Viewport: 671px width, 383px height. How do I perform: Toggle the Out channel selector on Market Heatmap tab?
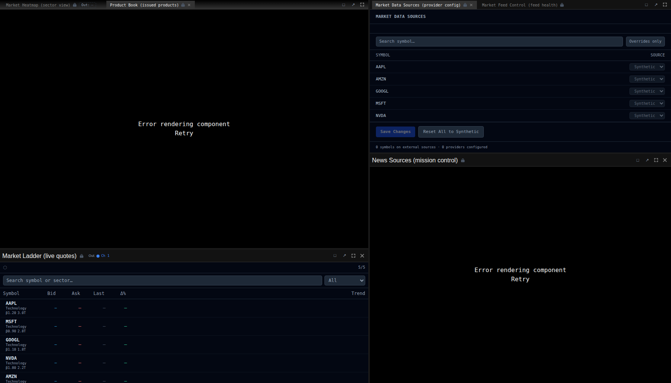click(87, 5)
